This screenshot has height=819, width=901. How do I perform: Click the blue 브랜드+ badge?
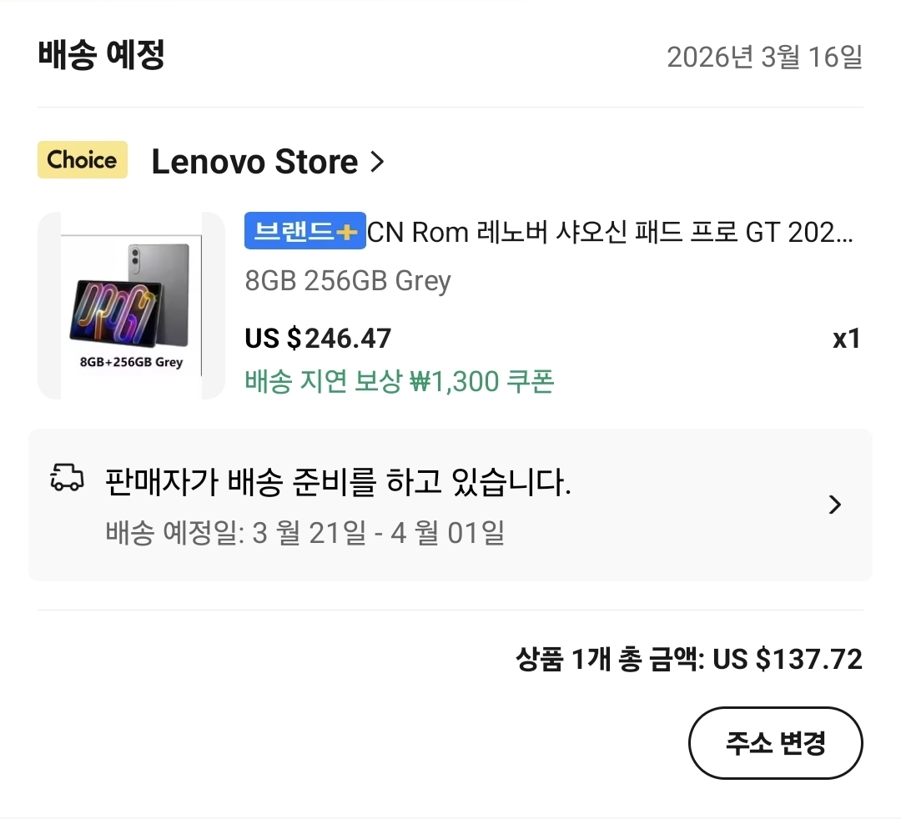tap(305, 231)
